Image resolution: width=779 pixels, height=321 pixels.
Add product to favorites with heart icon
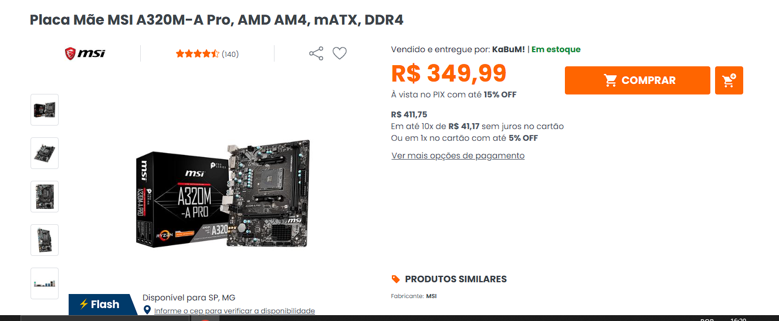[340, 53]
